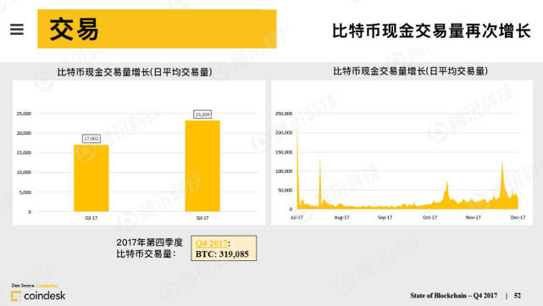The height and width of the screenshot is (306, 543).
Task: Click the 200,000 area chart axis value
Action: [x=284, y=133]
